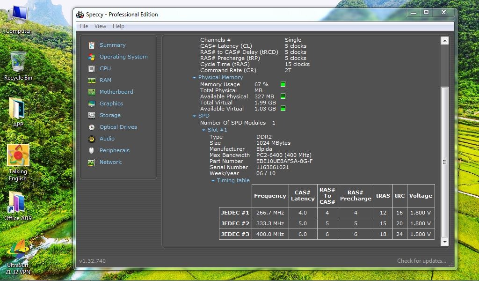The width and height of the screenshot is (479, 281).
Task: Open the View menu
Action: pos(100,26)
